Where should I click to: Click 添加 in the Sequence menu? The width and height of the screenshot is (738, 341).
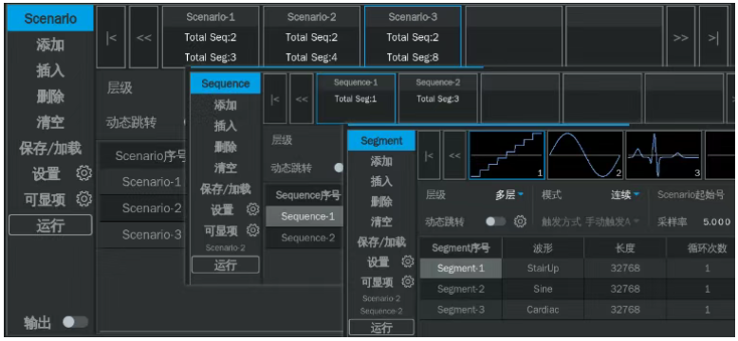[226, 105]
